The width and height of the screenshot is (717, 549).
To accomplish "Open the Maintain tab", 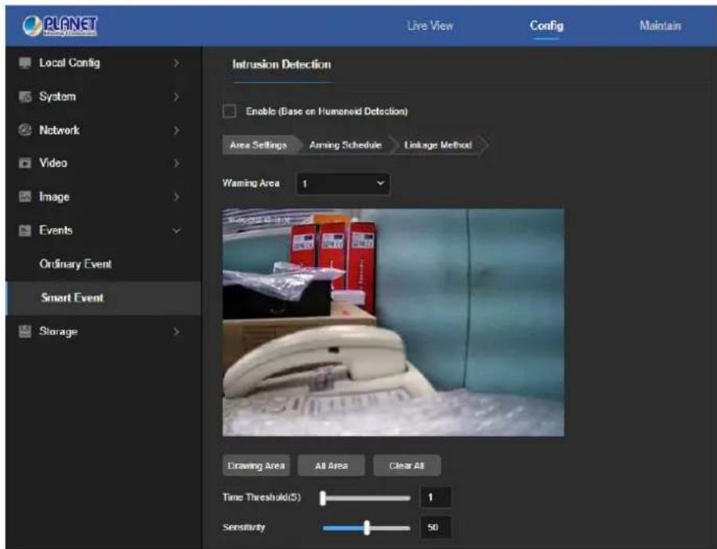I will pos(661,26).
